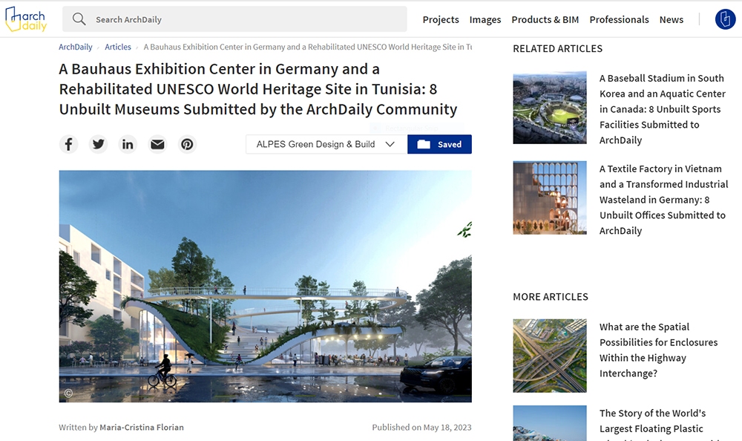Open the Products & BIM menu
This screenshot has height=441, width=742.
(545, 19)
